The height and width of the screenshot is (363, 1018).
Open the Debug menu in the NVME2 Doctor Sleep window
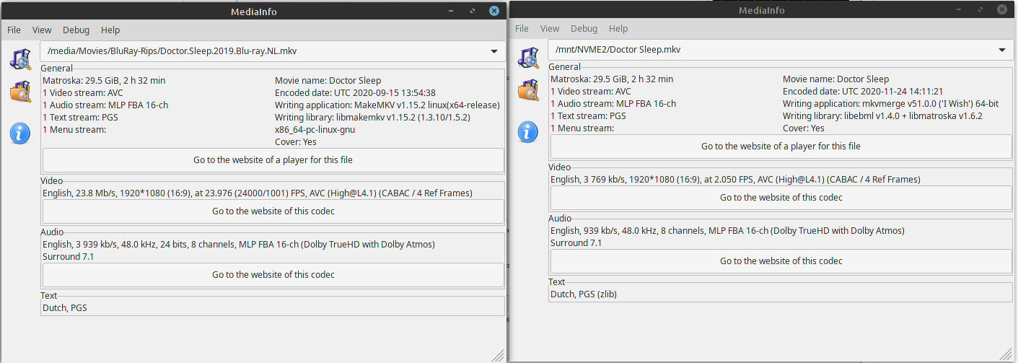(584, 29)
